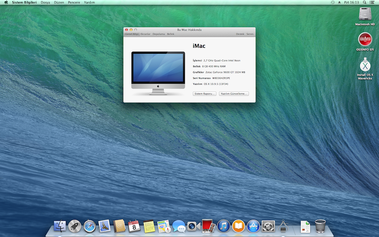Select the Bellek tab

171,34
